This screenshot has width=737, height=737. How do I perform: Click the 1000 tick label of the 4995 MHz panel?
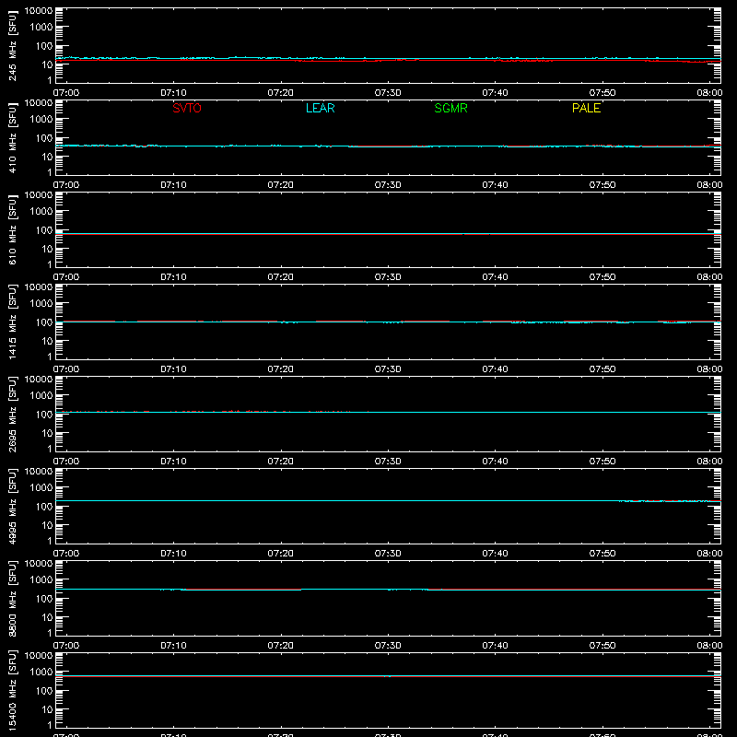[41, 488]
